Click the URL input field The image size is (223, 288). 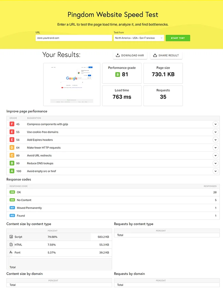pos(74,38)
